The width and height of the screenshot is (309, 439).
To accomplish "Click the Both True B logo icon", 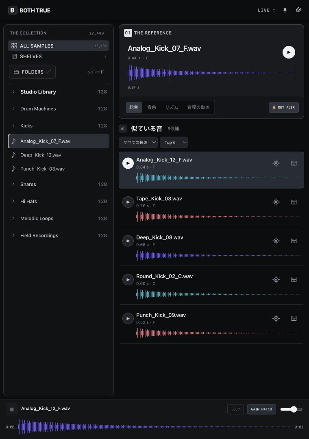I will [13, 10].
